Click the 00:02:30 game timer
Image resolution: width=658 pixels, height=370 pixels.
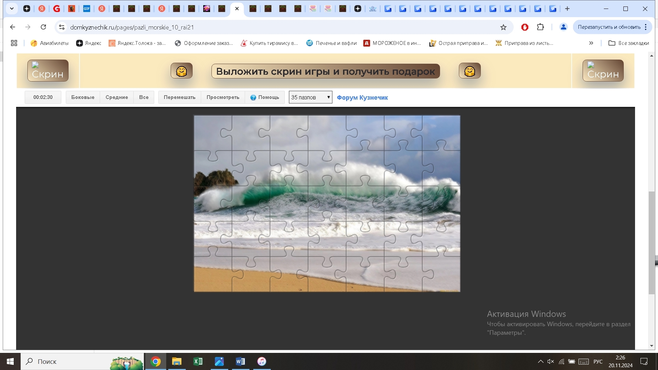coord(43,97)
